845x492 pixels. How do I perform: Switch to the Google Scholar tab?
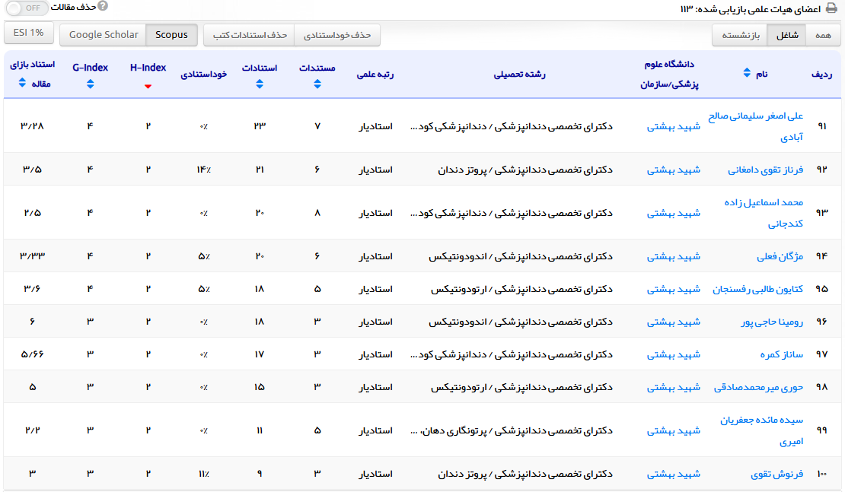click(x=104, y=35)
